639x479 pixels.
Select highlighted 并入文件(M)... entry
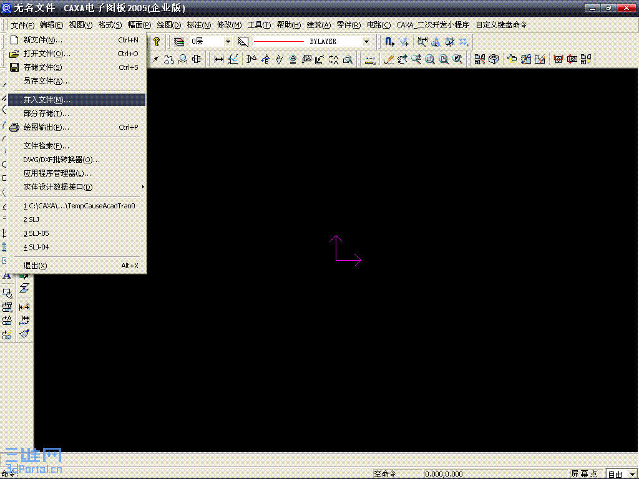77,100
